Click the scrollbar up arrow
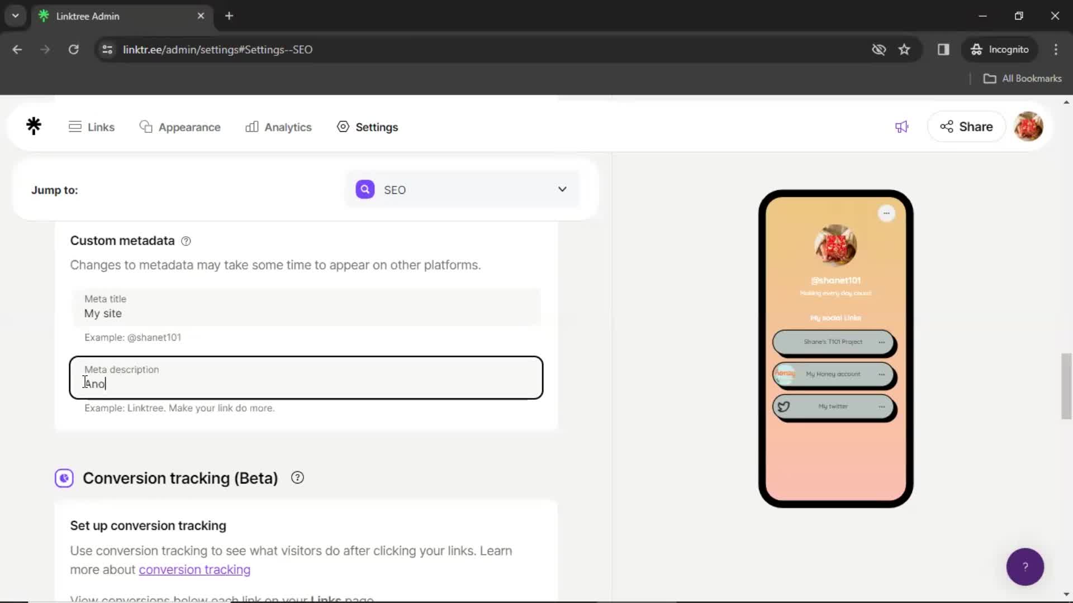 point(1066,102)
